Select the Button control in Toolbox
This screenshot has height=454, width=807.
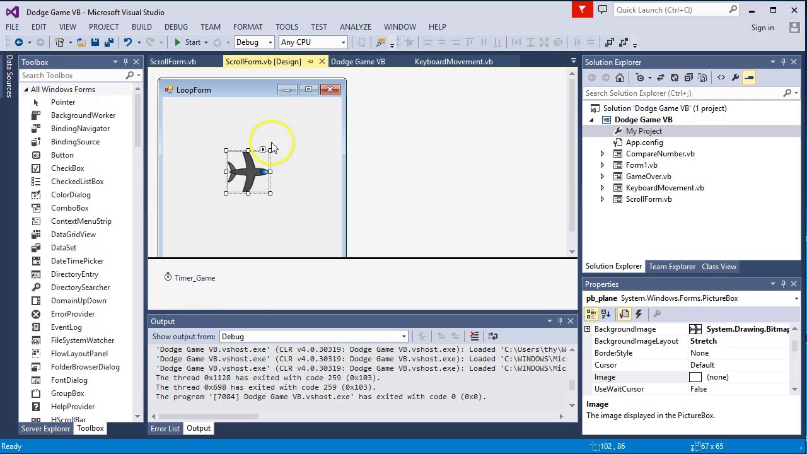[x=62, y=155]
